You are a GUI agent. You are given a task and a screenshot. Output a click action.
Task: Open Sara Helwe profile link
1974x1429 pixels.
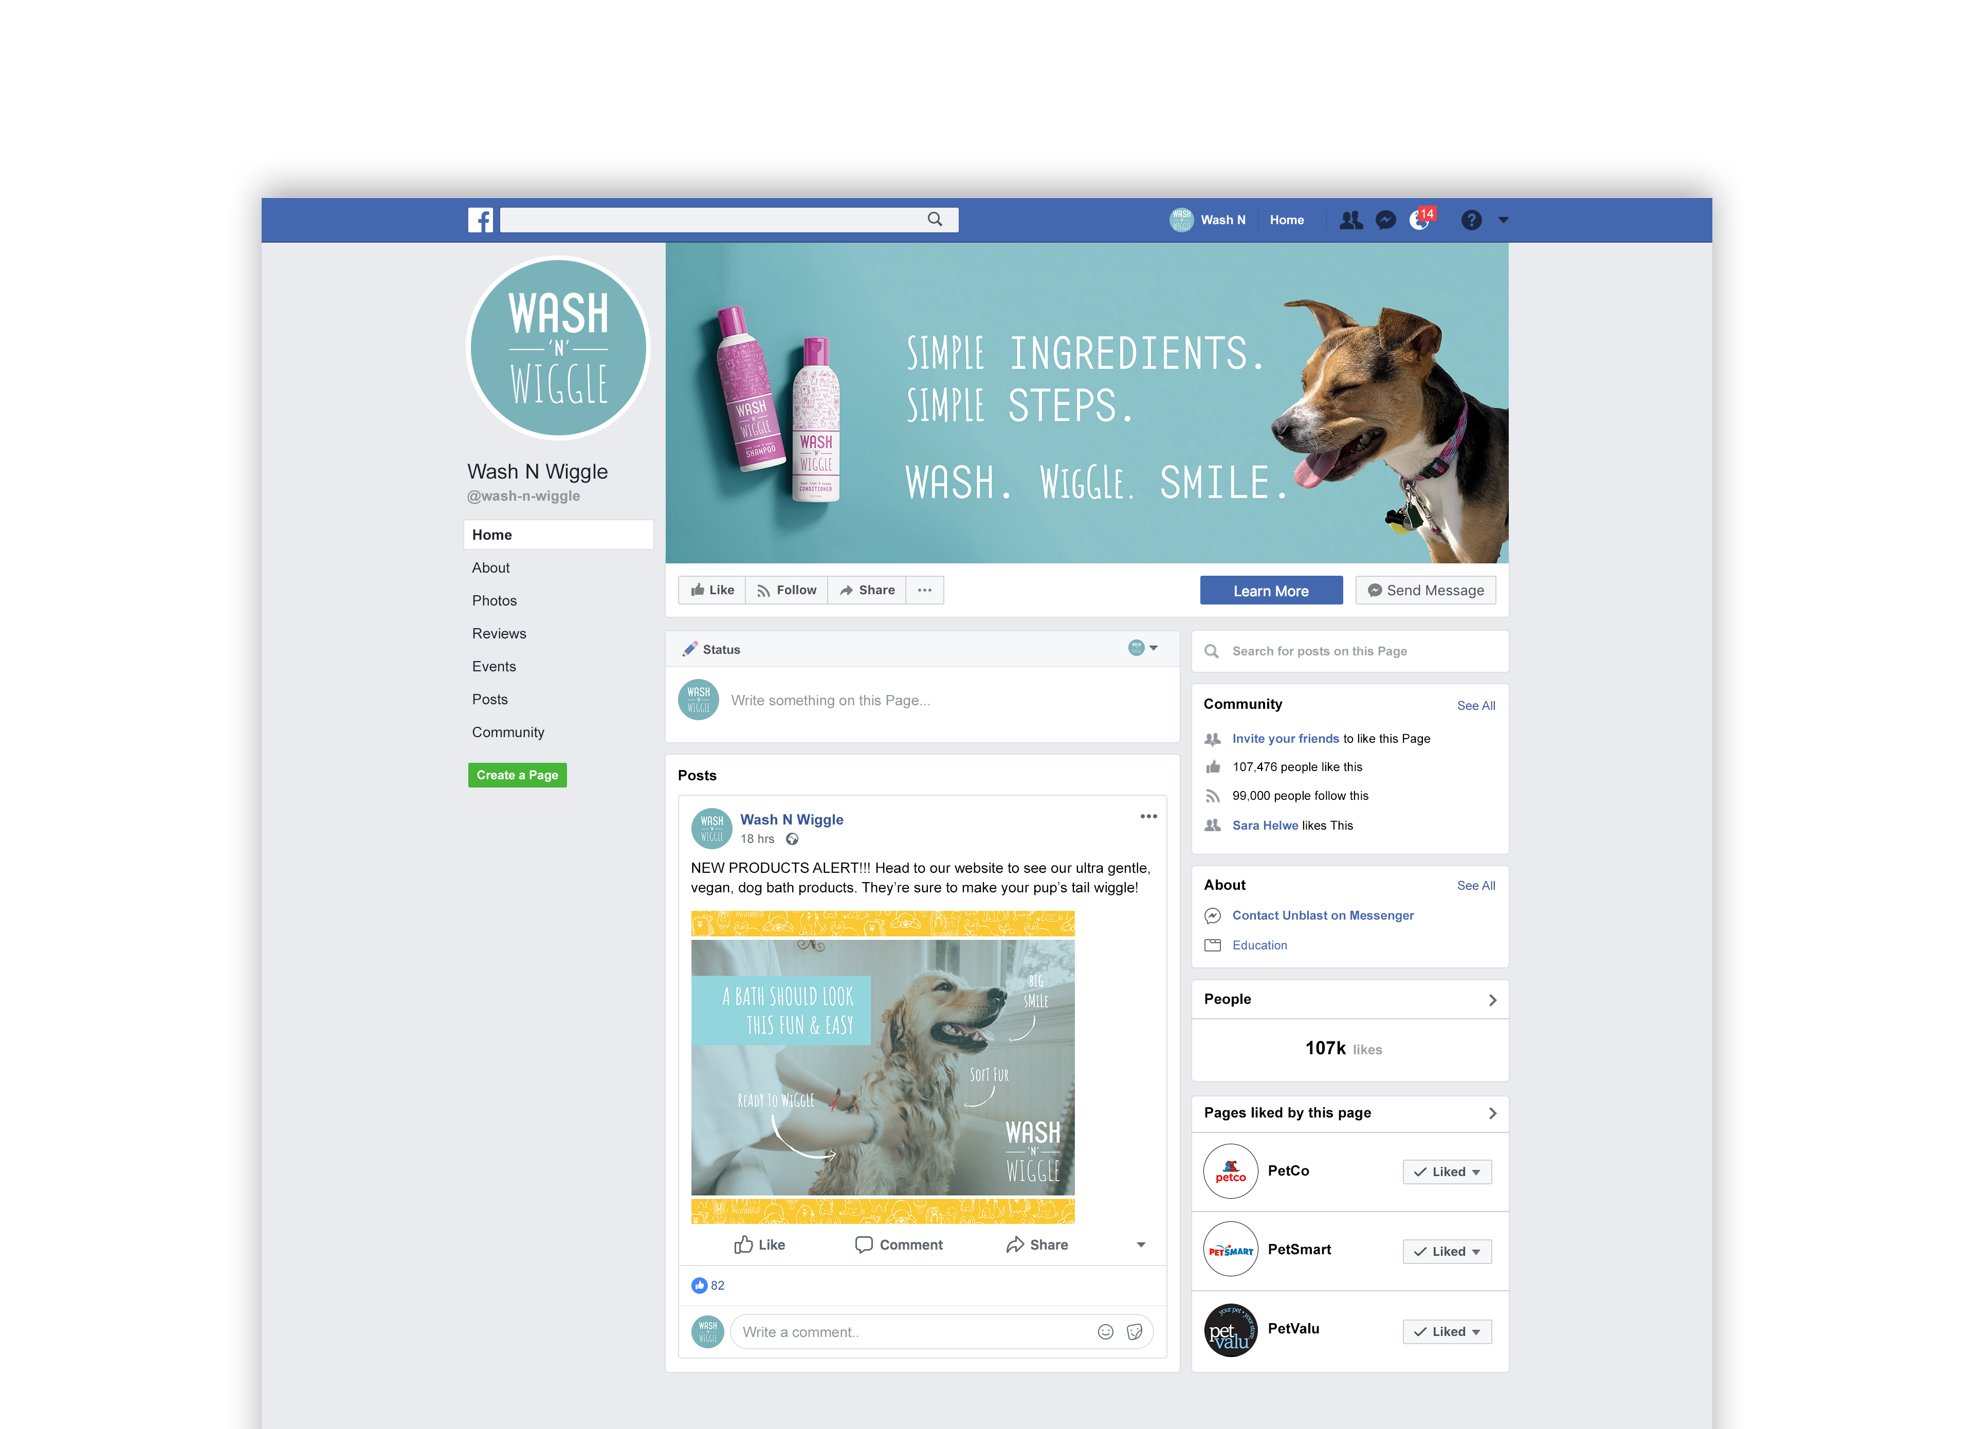1265,826
